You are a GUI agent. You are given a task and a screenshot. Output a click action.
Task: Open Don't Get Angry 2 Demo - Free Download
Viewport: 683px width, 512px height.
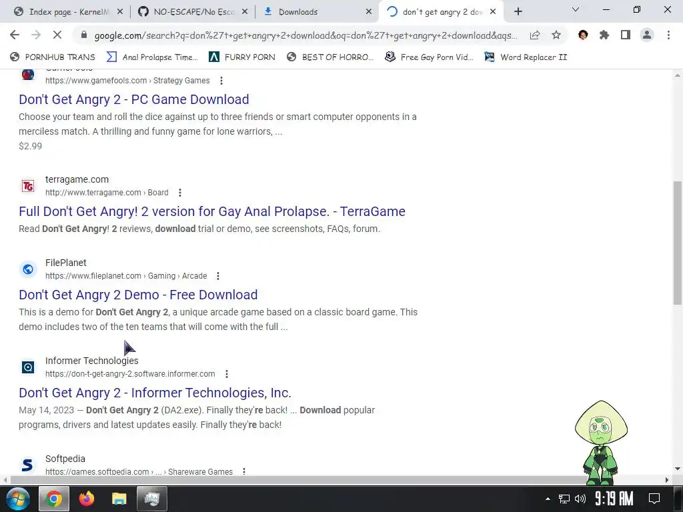(138, 295)
